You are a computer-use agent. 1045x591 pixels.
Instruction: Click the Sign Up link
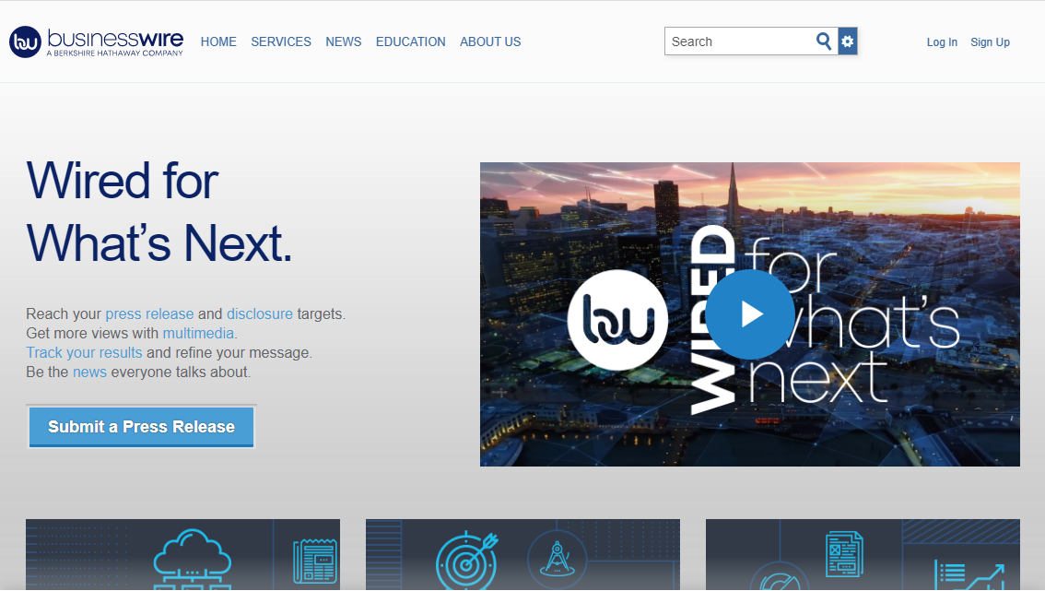click(990, 42)
